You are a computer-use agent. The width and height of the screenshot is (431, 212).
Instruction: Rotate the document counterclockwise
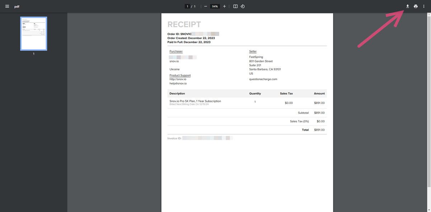pyautogui.click(x=243, y=6)
